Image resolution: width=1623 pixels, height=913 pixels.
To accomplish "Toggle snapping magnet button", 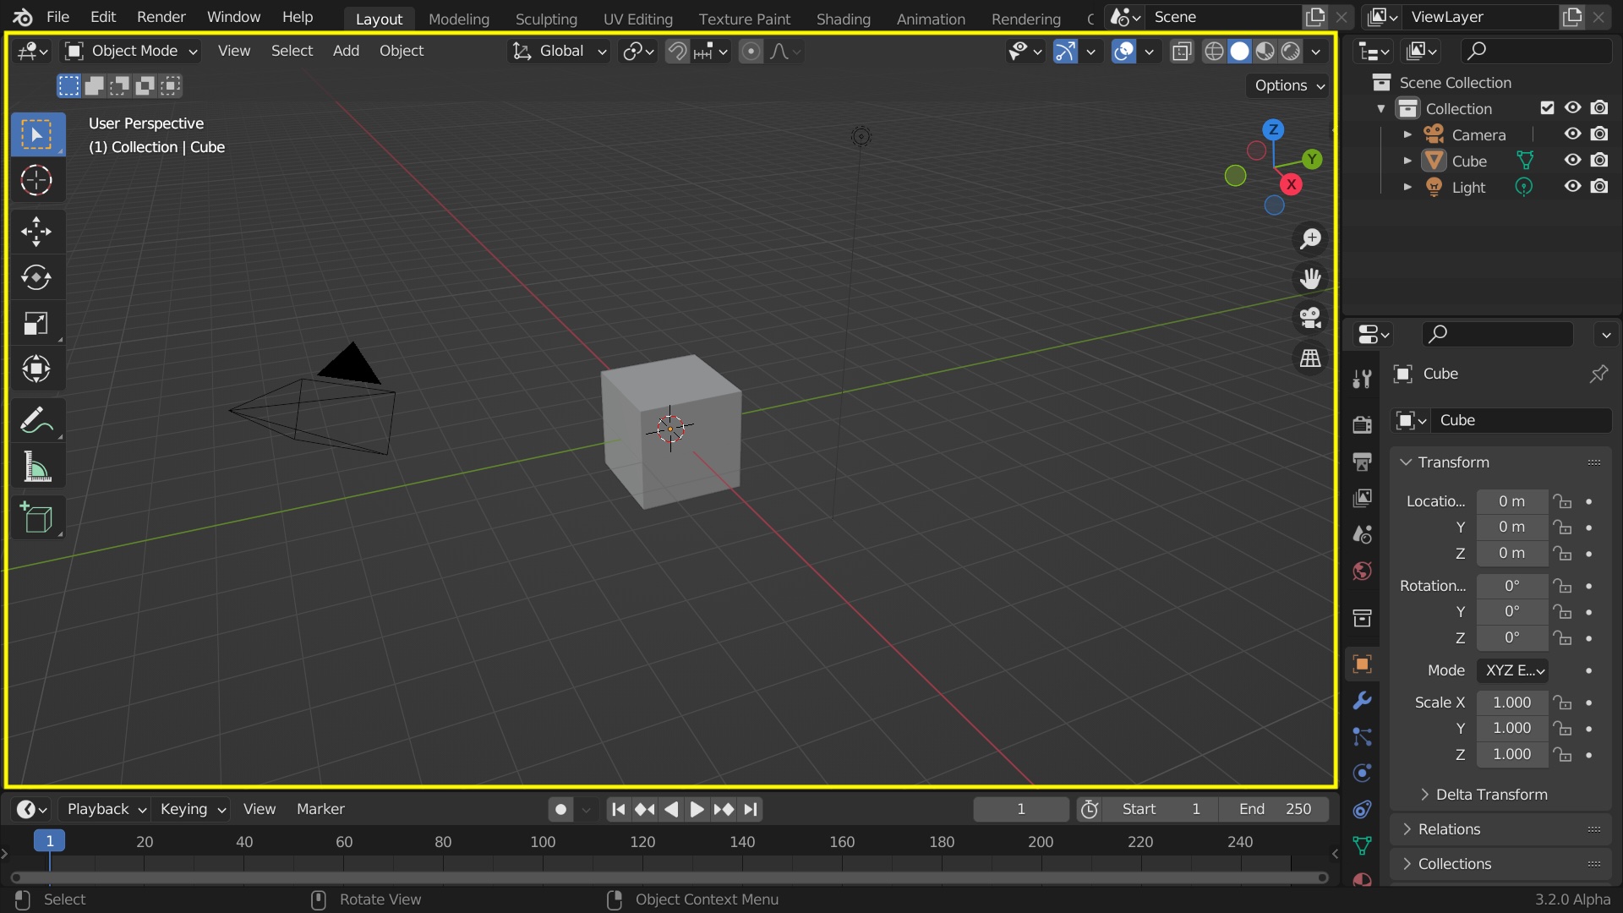I will coord(677,52).
